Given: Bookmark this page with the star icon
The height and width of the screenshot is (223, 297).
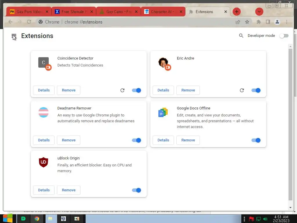Looking at the screenshot, I should pos(247,22).
